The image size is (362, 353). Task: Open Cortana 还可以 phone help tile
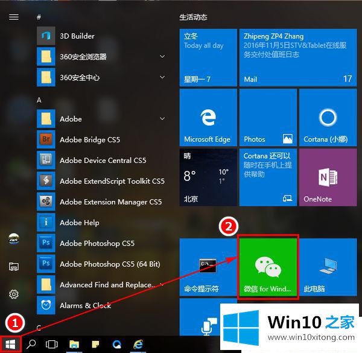268,177
